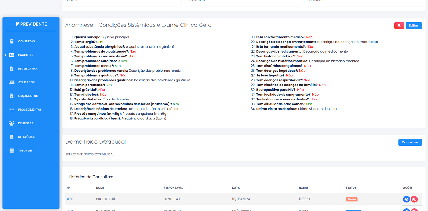This screenshot has height=211, width=428.
Task: Go to the Tutoriais menu item
Action: coord(25,151)
